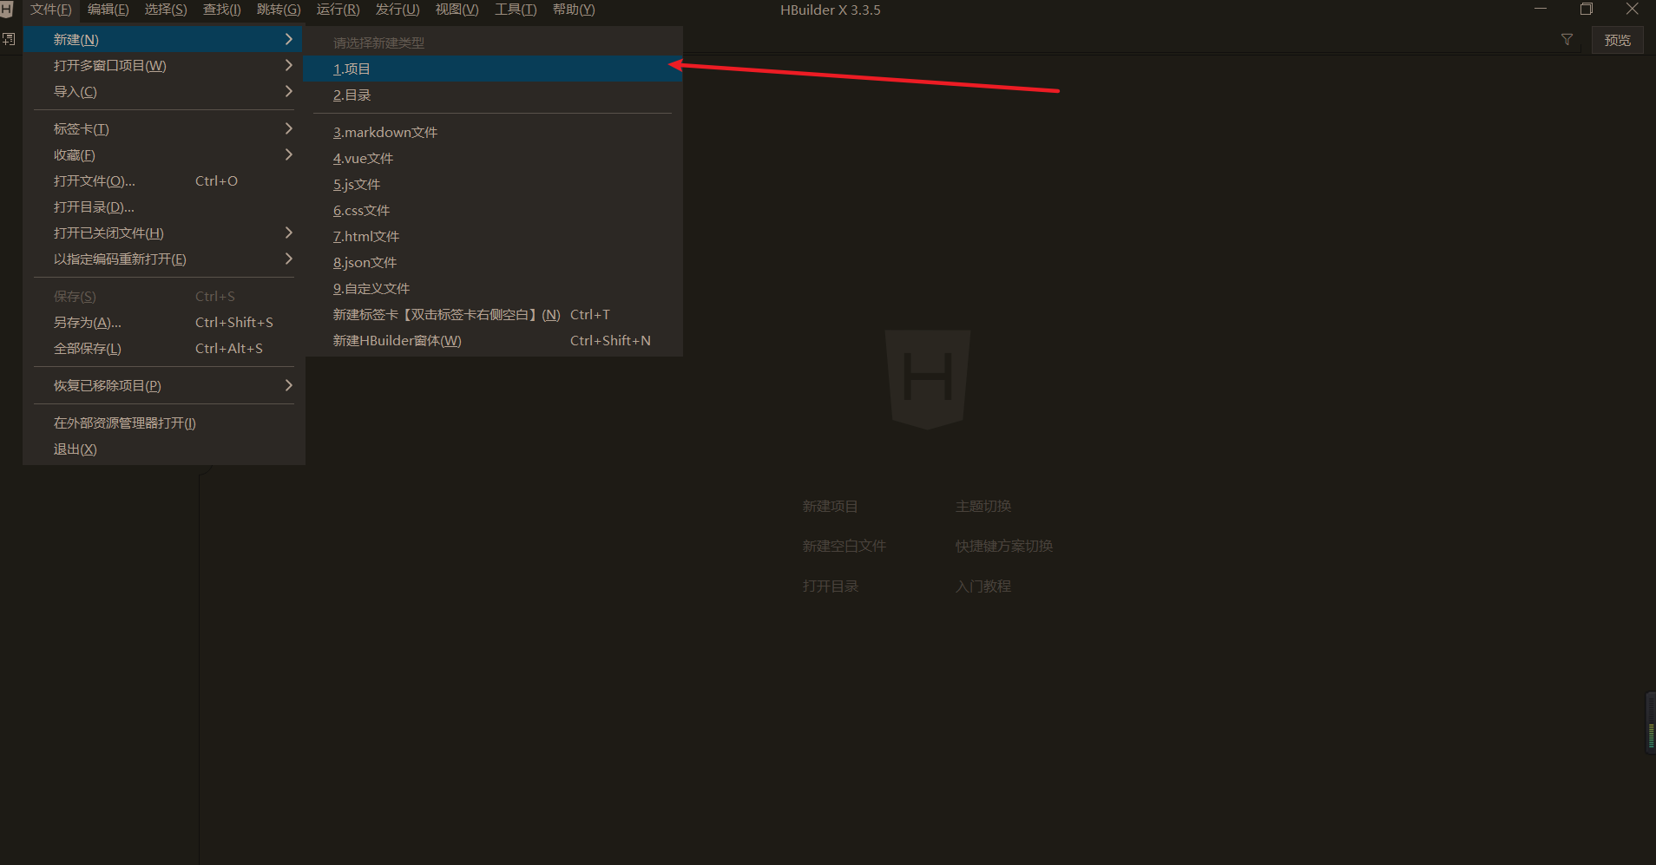Click 打开目录 link on welcome page
The height and width of the screenshot is (865, 1656).
coord(830,586)
